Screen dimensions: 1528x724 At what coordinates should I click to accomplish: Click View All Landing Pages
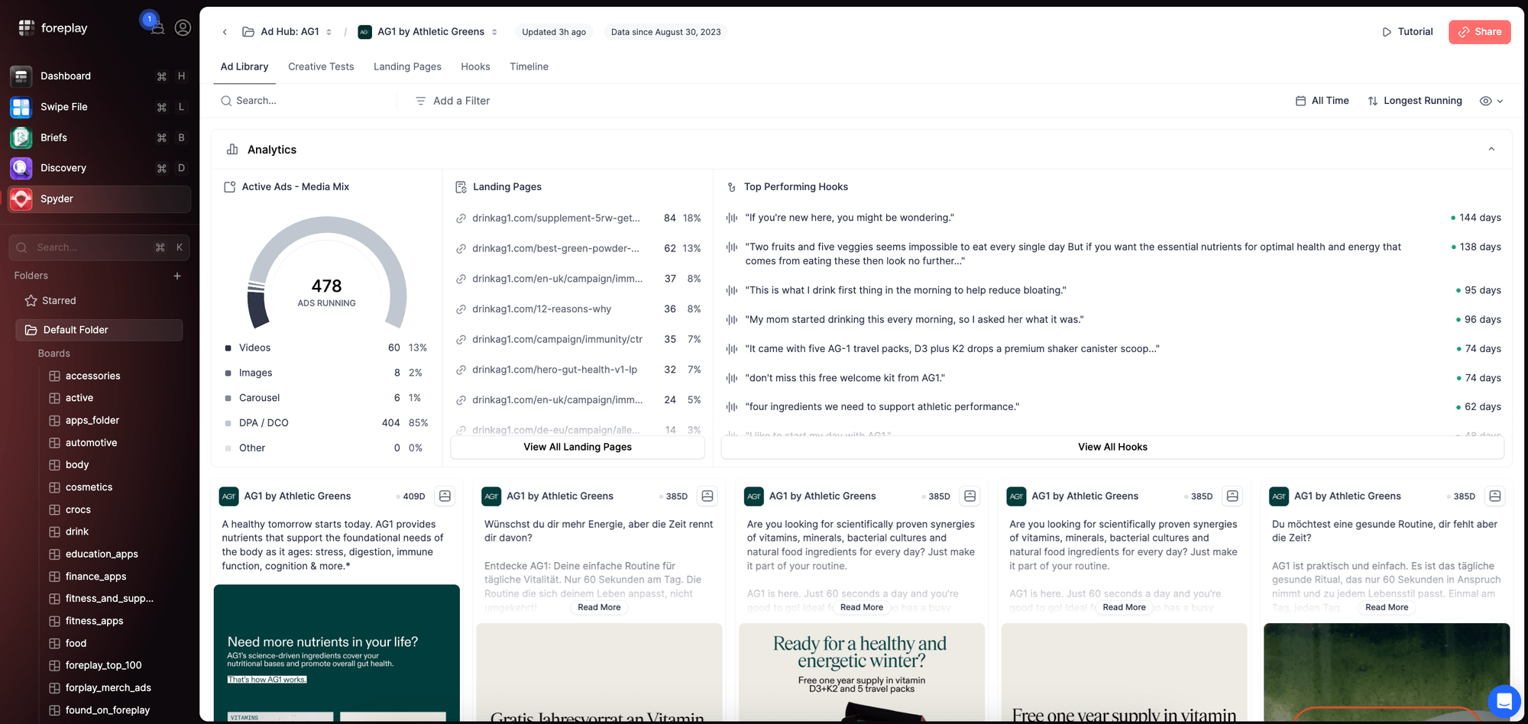pyautogui.click(x=578, y=448)
